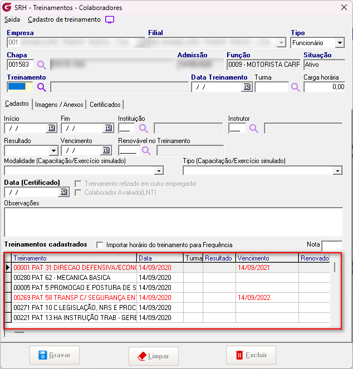The width and height of the screenshot is (353, 369).
Task: Open Tipo (Capacitação/Exercício simulado) dropdown
Action: (337, 171)
